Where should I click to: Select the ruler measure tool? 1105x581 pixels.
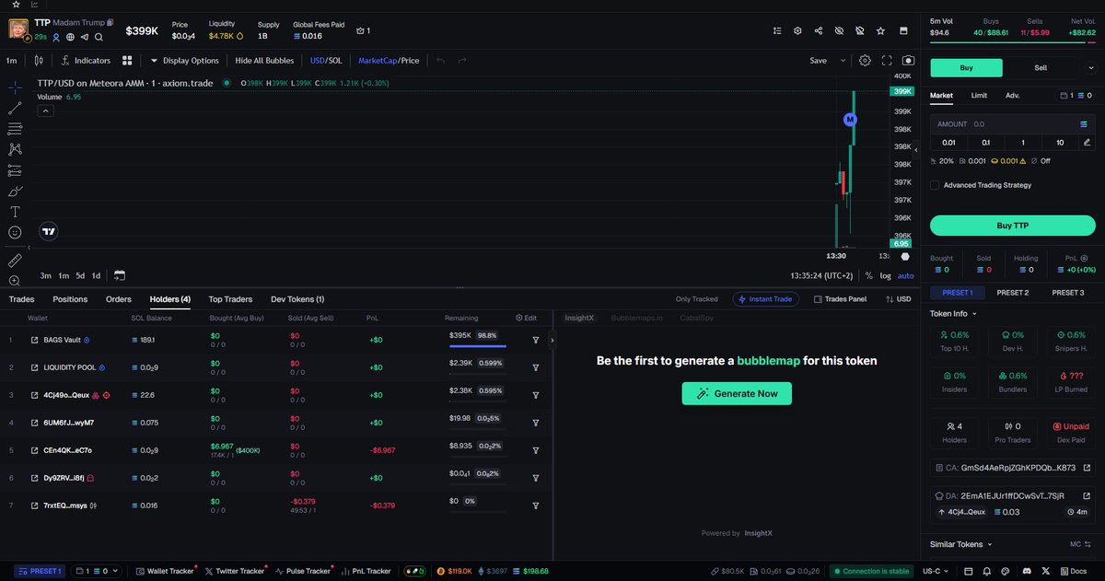[15, 261]
